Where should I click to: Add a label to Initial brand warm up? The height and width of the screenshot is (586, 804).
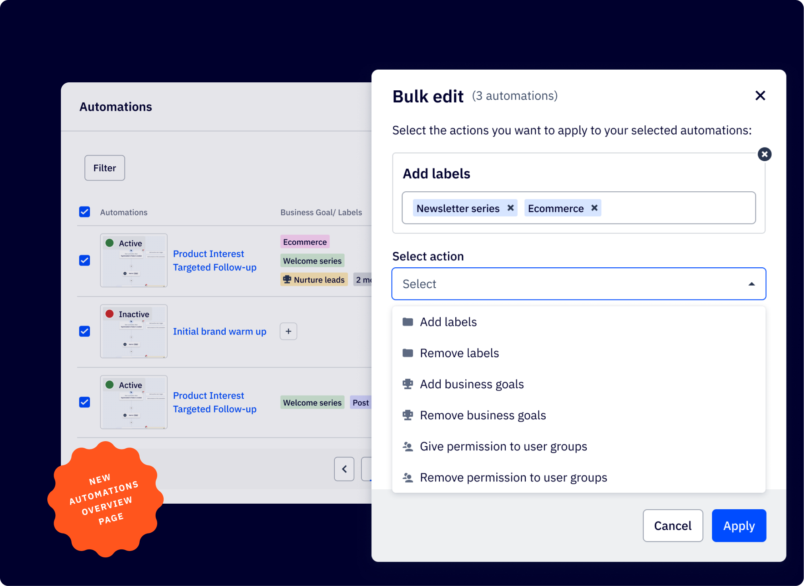point(288,331)
